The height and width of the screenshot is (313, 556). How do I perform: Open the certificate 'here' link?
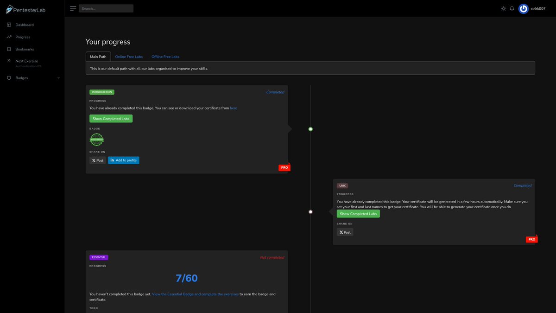(234, 108)
